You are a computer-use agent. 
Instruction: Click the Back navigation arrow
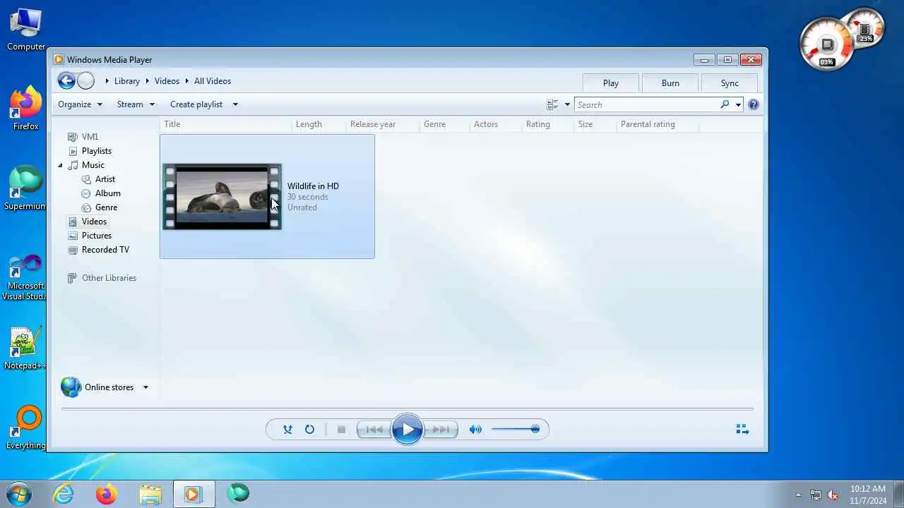coord(66,81)
